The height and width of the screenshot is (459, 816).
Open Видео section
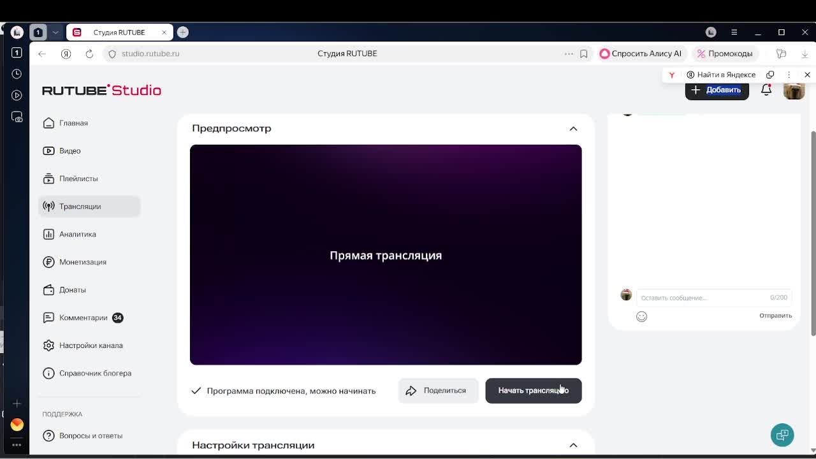point(89,151)
